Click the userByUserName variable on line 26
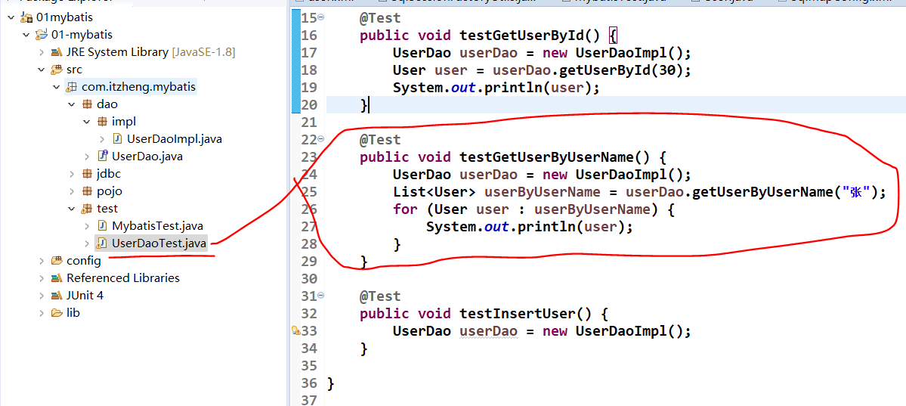This screenshot has height=406, width=906. click(593, 209)
